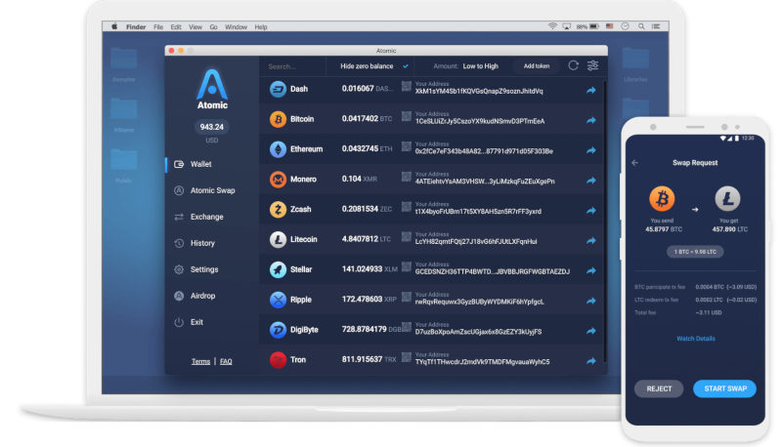Send Ethereum using its share arrow
Screen dimensions: 782x447
click(591, 150)
